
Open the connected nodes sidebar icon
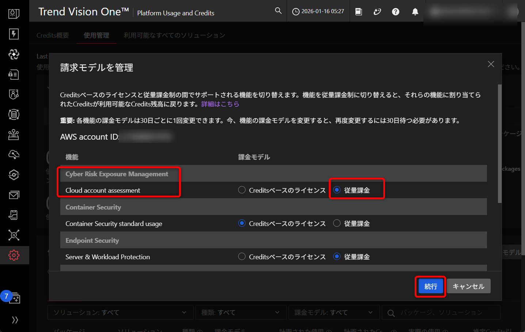[x=14, y=235]
